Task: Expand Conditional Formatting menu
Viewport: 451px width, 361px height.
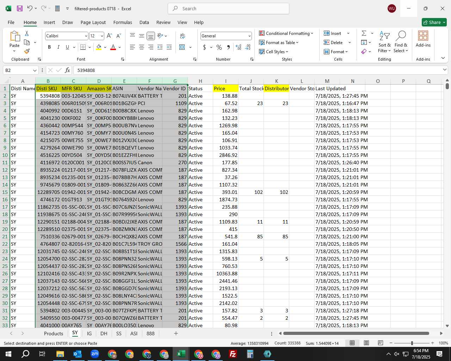Action: pos(286,33)
